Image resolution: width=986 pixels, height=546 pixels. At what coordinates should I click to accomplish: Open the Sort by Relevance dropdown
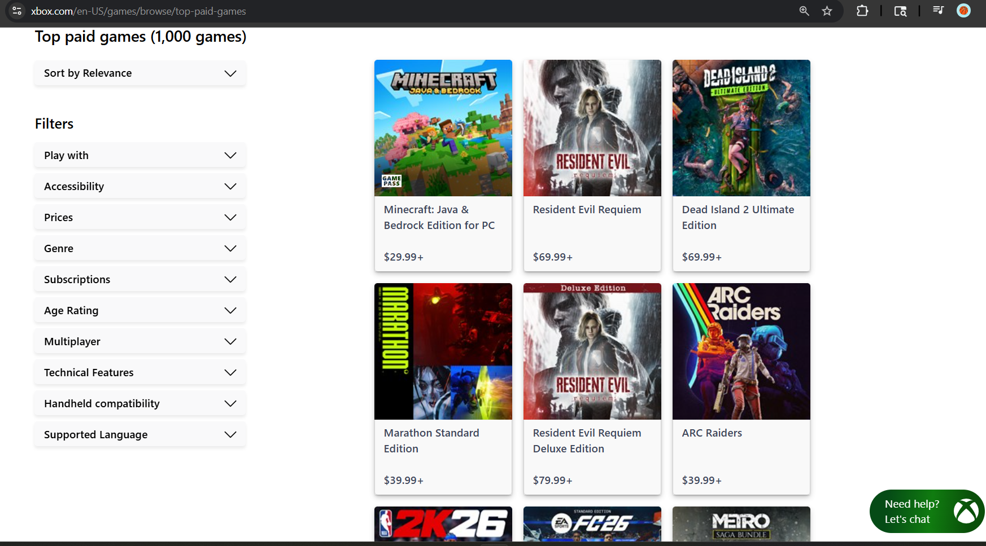(140, 73)
